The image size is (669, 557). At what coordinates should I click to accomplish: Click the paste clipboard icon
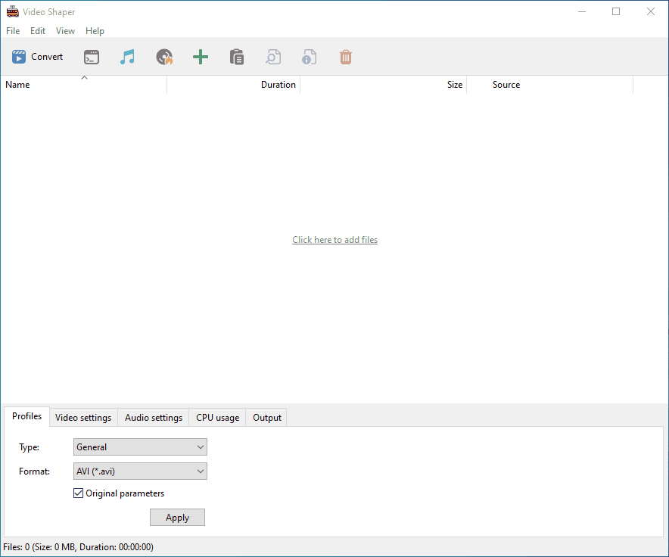tap(237, 57)
